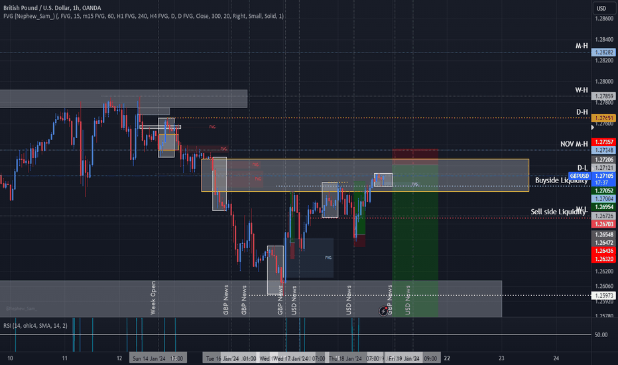Click the FVG label in the blue zone
Viewport: 618px width, 365px height.
(x=328, y=257)
